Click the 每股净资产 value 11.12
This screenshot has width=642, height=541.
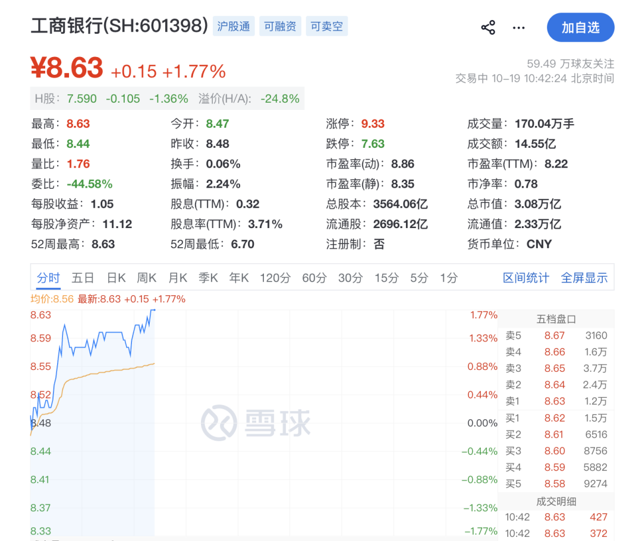coord(117,224)
